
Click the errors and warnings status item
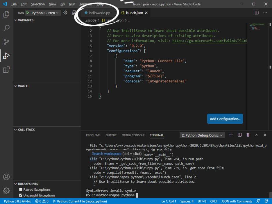pos(42,201)
